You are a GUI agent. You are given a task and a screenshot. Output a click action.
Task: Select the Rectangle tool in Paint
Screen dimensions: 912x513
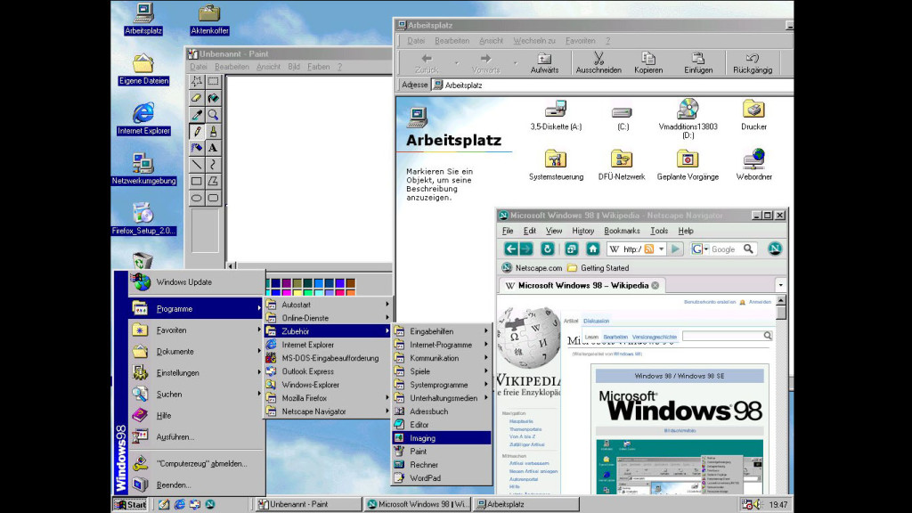pos(197,182)
